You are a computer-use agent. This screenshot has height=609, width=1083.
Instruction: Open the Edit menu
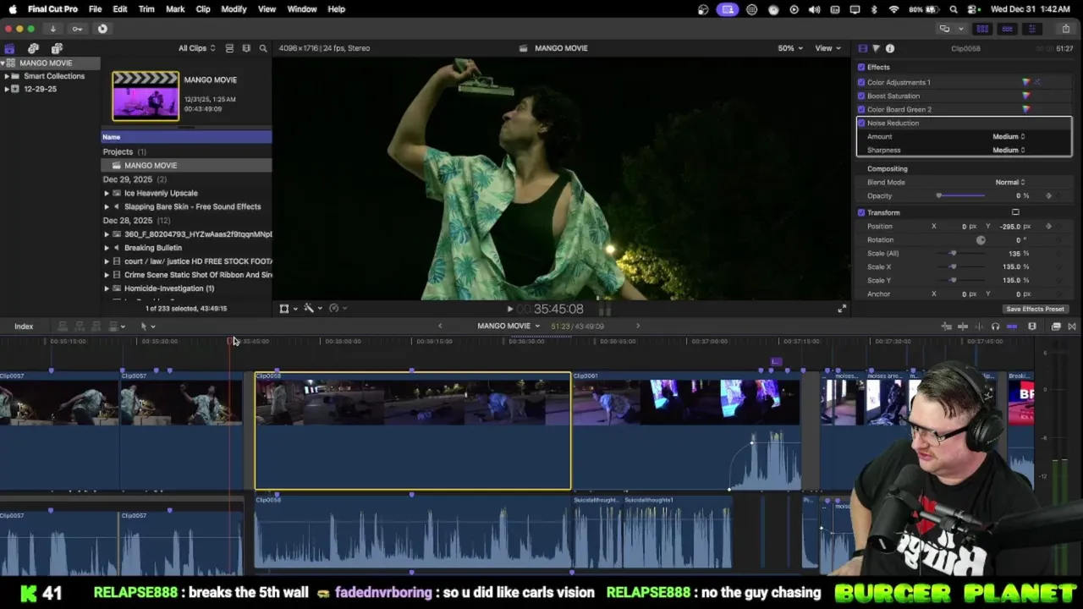[x=120, y=9]
